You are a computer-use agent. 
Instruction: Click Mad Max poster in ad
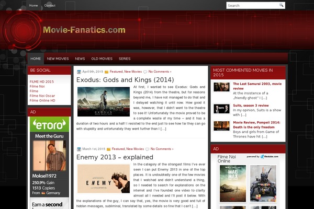(x=233, y=183)
